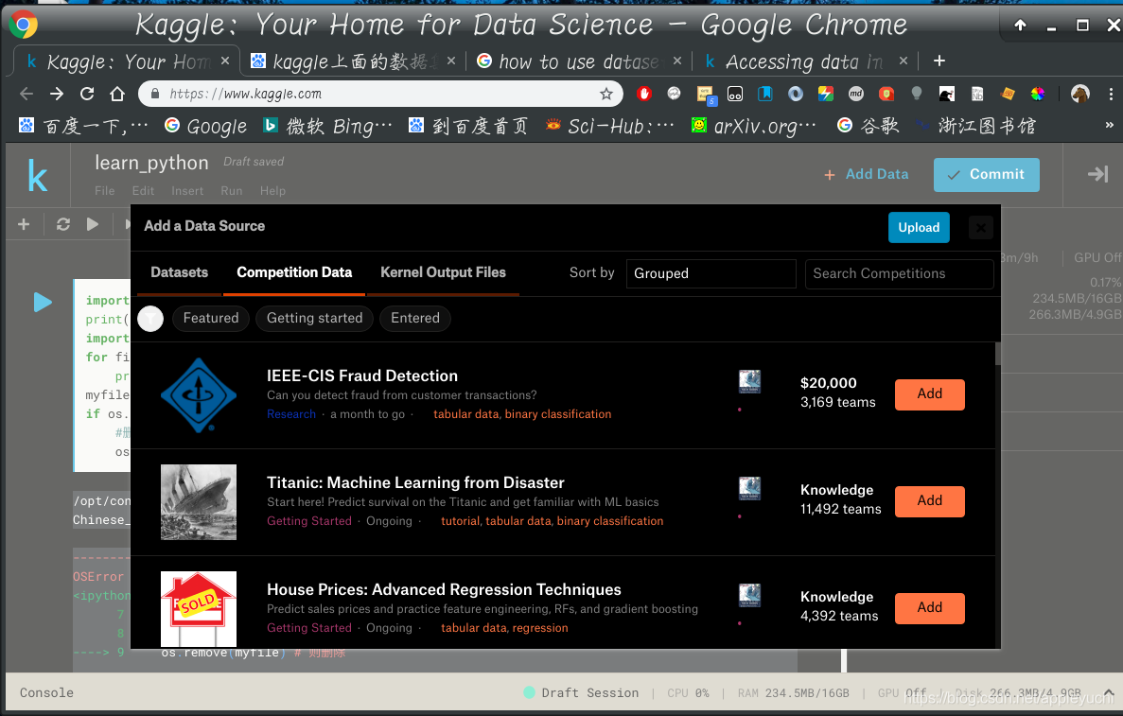Run the code cell with blue play button
This screenshot has height=716, width=1123.
43,302
